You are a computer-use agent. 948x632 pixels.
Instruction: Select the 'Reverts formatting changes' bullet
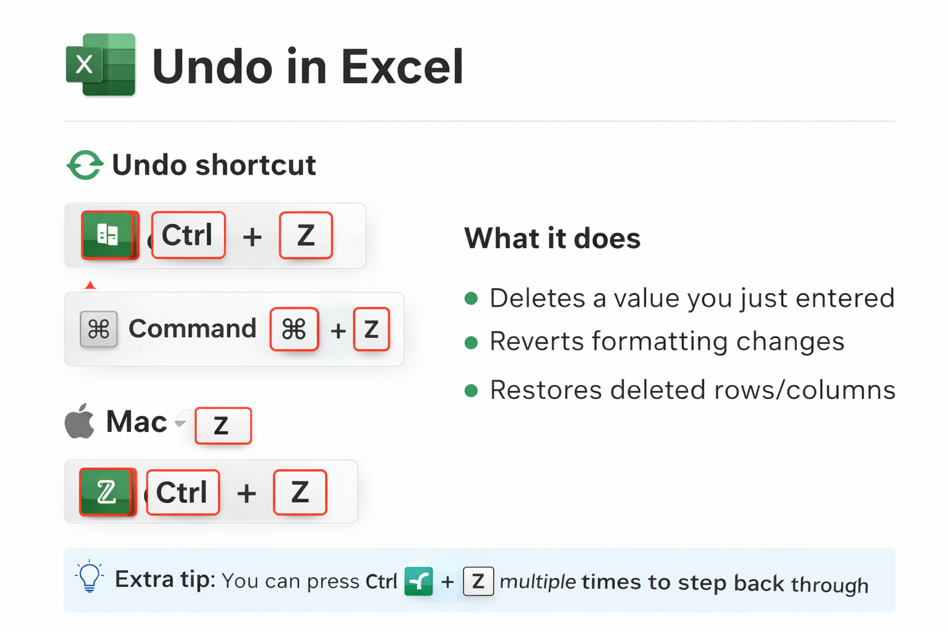[667, 341]
